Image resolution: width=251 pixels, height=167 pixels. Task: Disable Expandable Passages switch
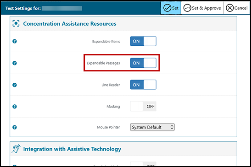143,63
